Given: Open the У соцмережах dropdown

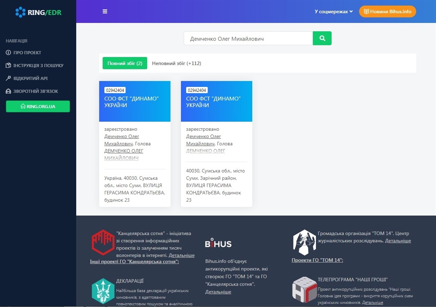Looking at the screenshot, I should pos(334,12).
